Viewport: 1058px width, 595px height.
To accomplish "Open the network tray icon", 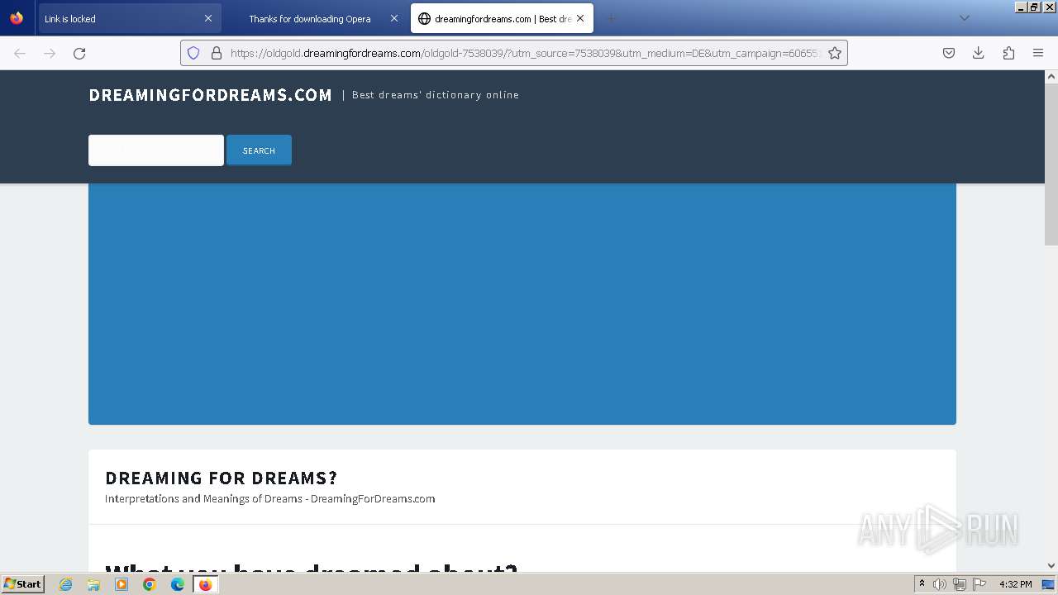I will pos(960,584).
